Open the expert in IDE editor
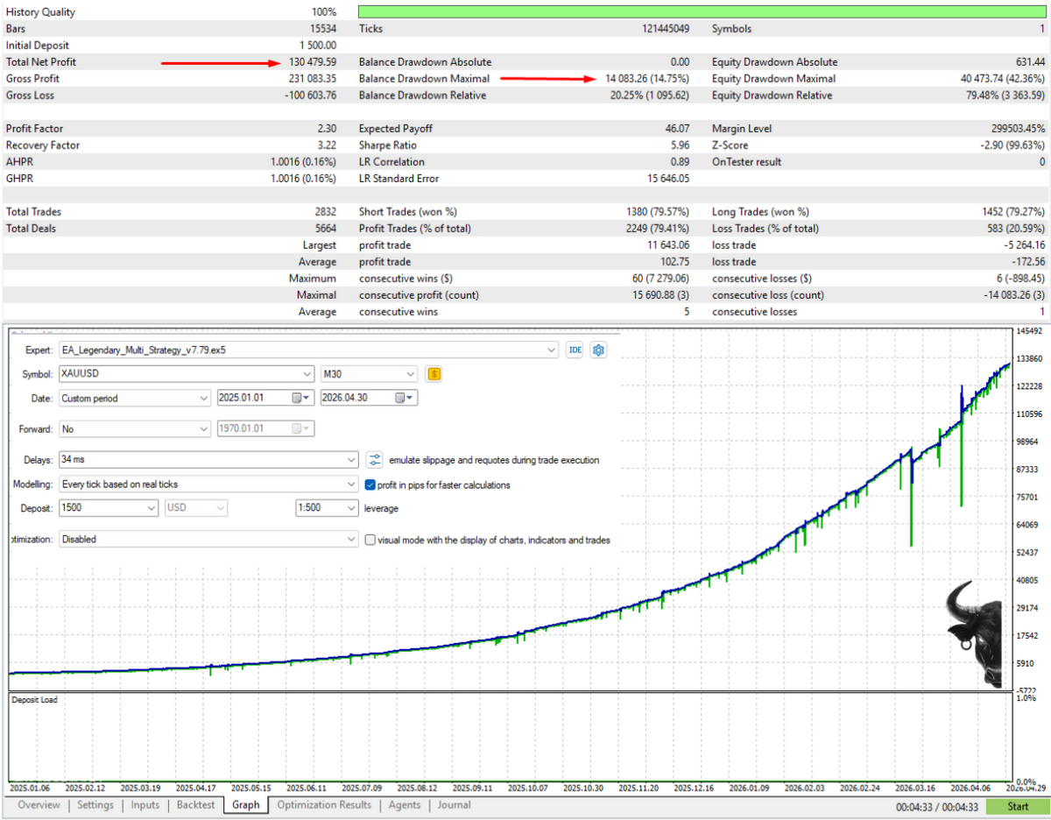Image resolution: width=1051 pixels, height=820 pixels. tap(575, 350)
